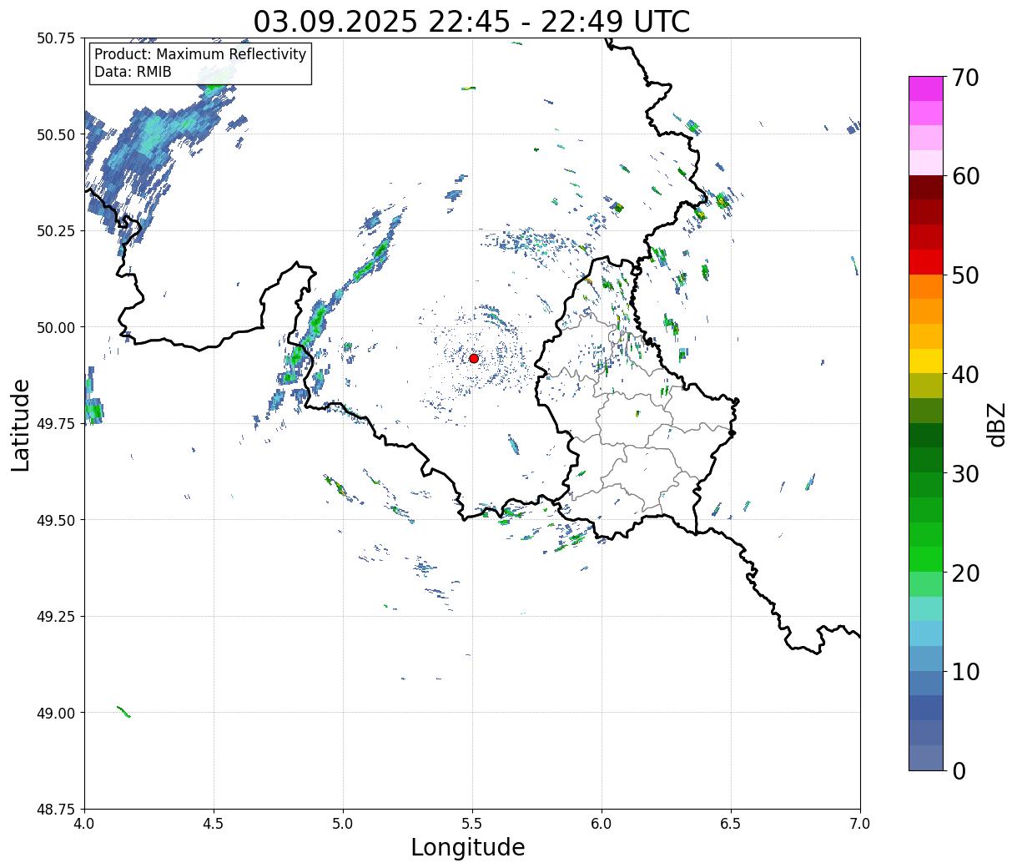Click colorbar tick value 10
The width and height of the screenshot is (1017, 868).
pos(964,671)
